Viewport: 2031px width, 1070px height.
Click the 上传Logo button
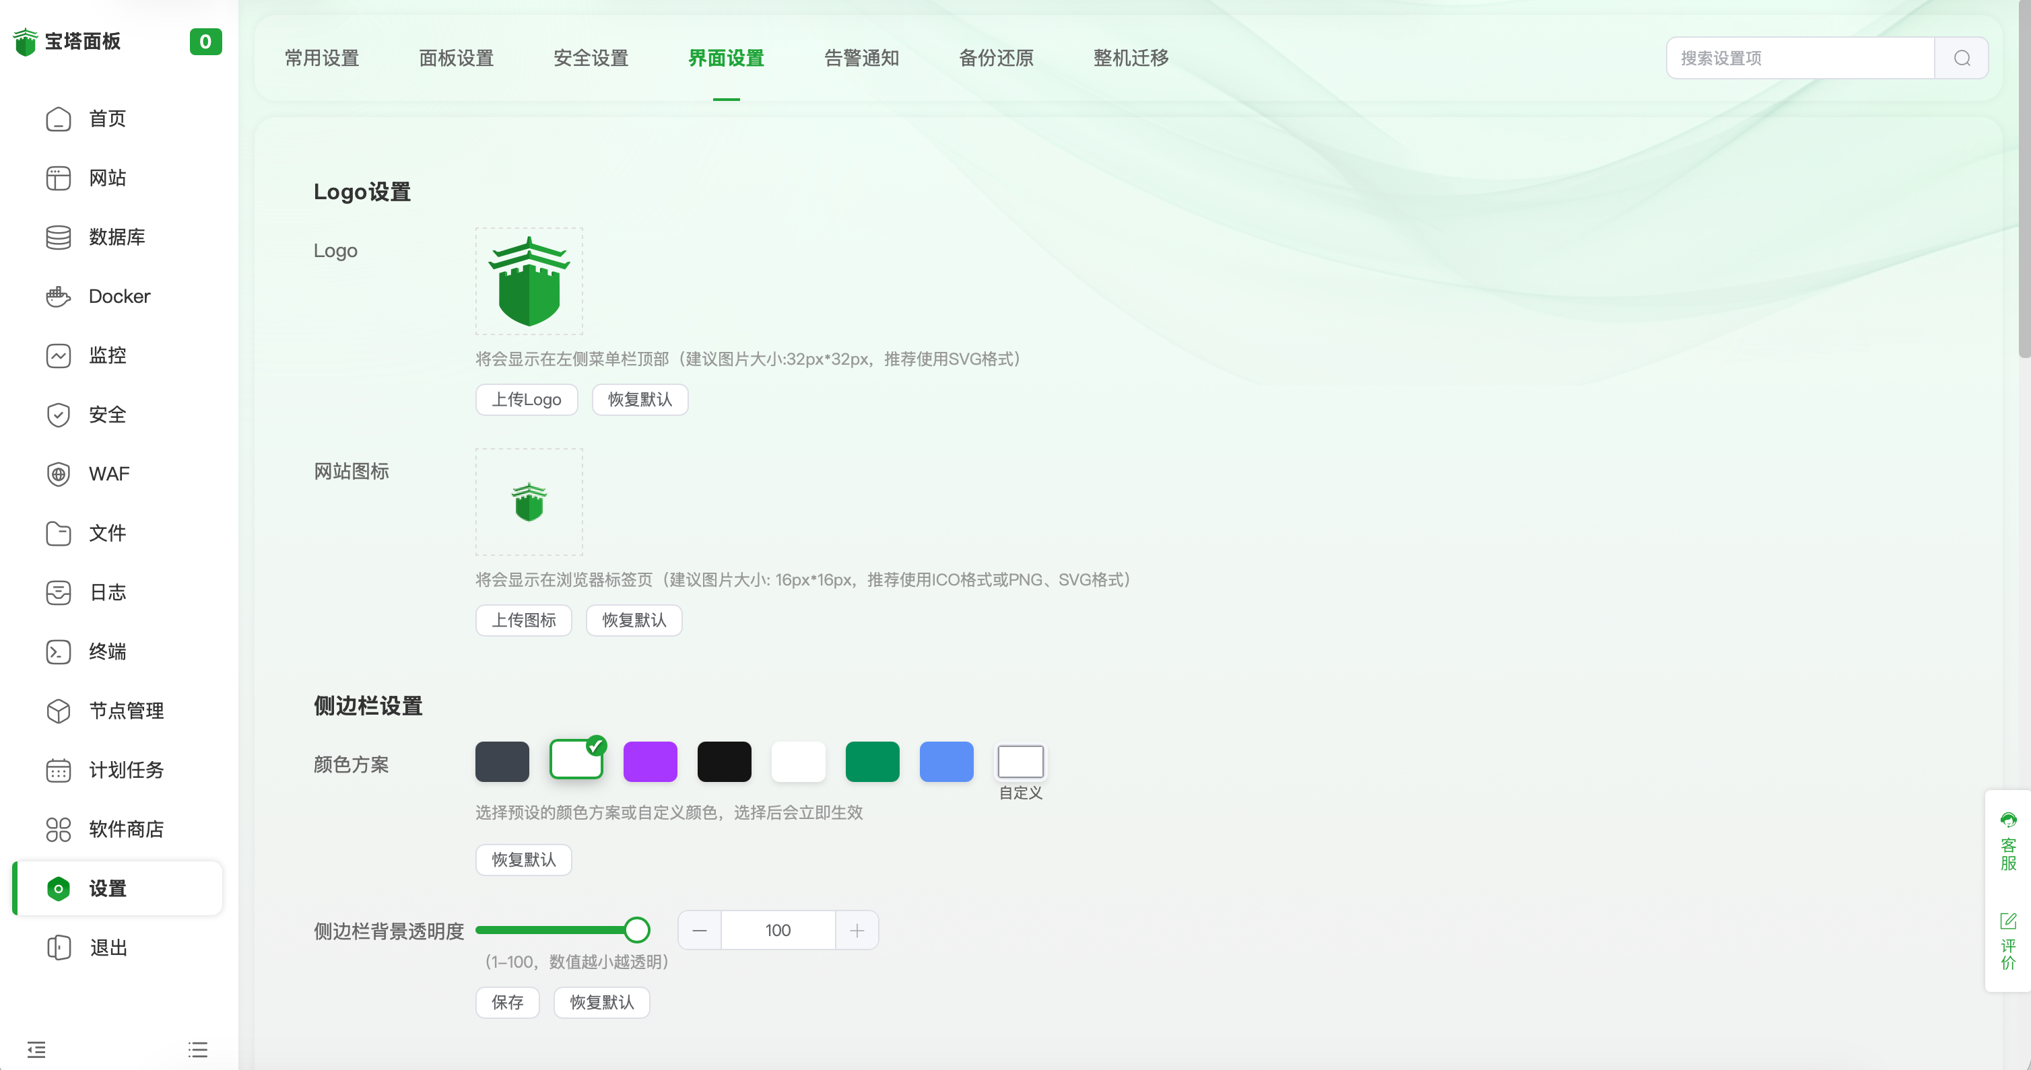tap(526, 400)
